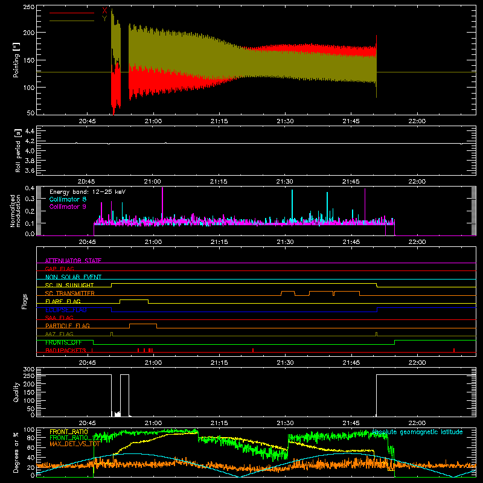This screenshot has height=483, width=483.
Task: Select the ATTENUATOR_STATE flag label
Action: (73, 261)
